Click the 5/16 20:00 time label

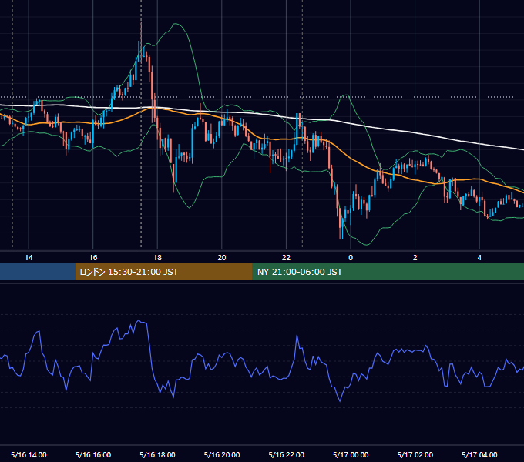pos(222,454)
